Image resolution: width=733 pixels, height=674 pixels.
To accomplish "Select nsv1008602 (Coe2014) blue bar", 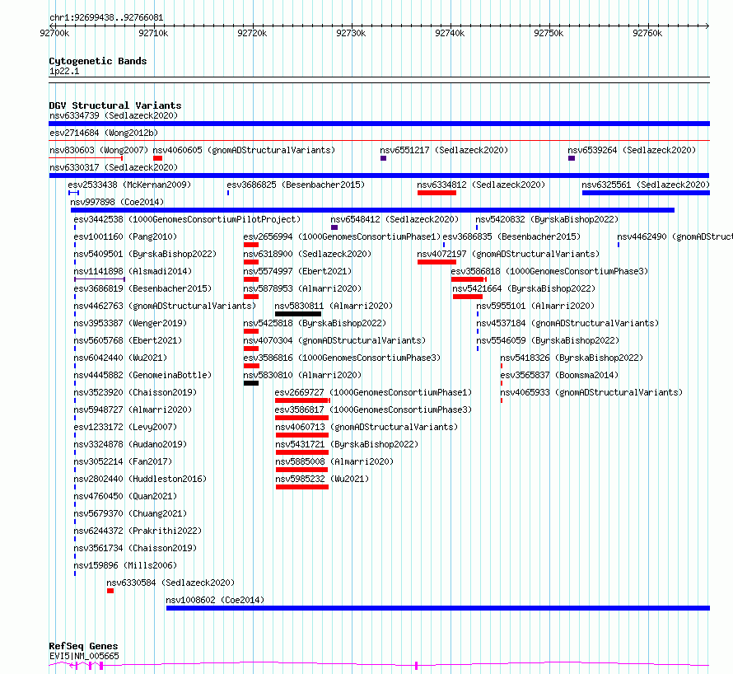I will point(438,608).
